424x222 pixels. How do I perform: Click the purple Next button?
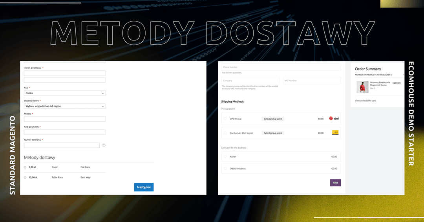tap(335, 183)
